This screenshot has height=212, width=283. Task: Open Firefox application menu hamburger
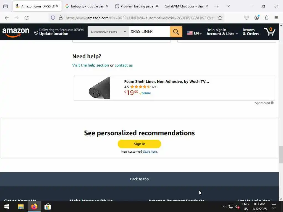(x=276, y=18)
